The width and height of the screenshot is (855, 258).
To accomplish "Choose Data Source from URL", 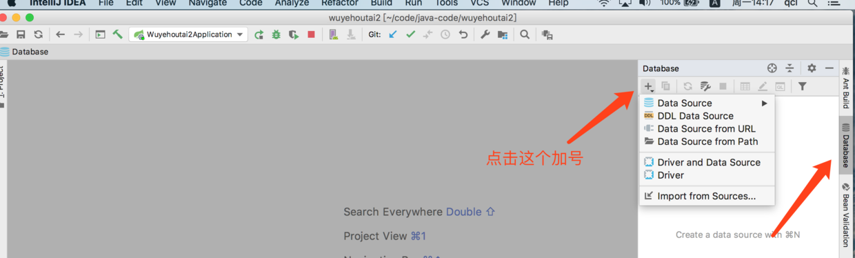I will click(707, 128).
